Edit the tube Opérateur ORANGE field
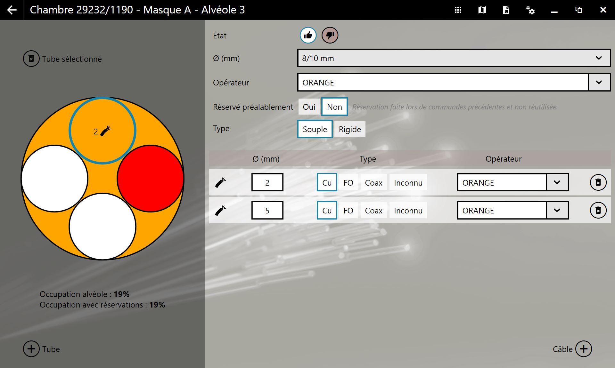 (x=443, y=82)
